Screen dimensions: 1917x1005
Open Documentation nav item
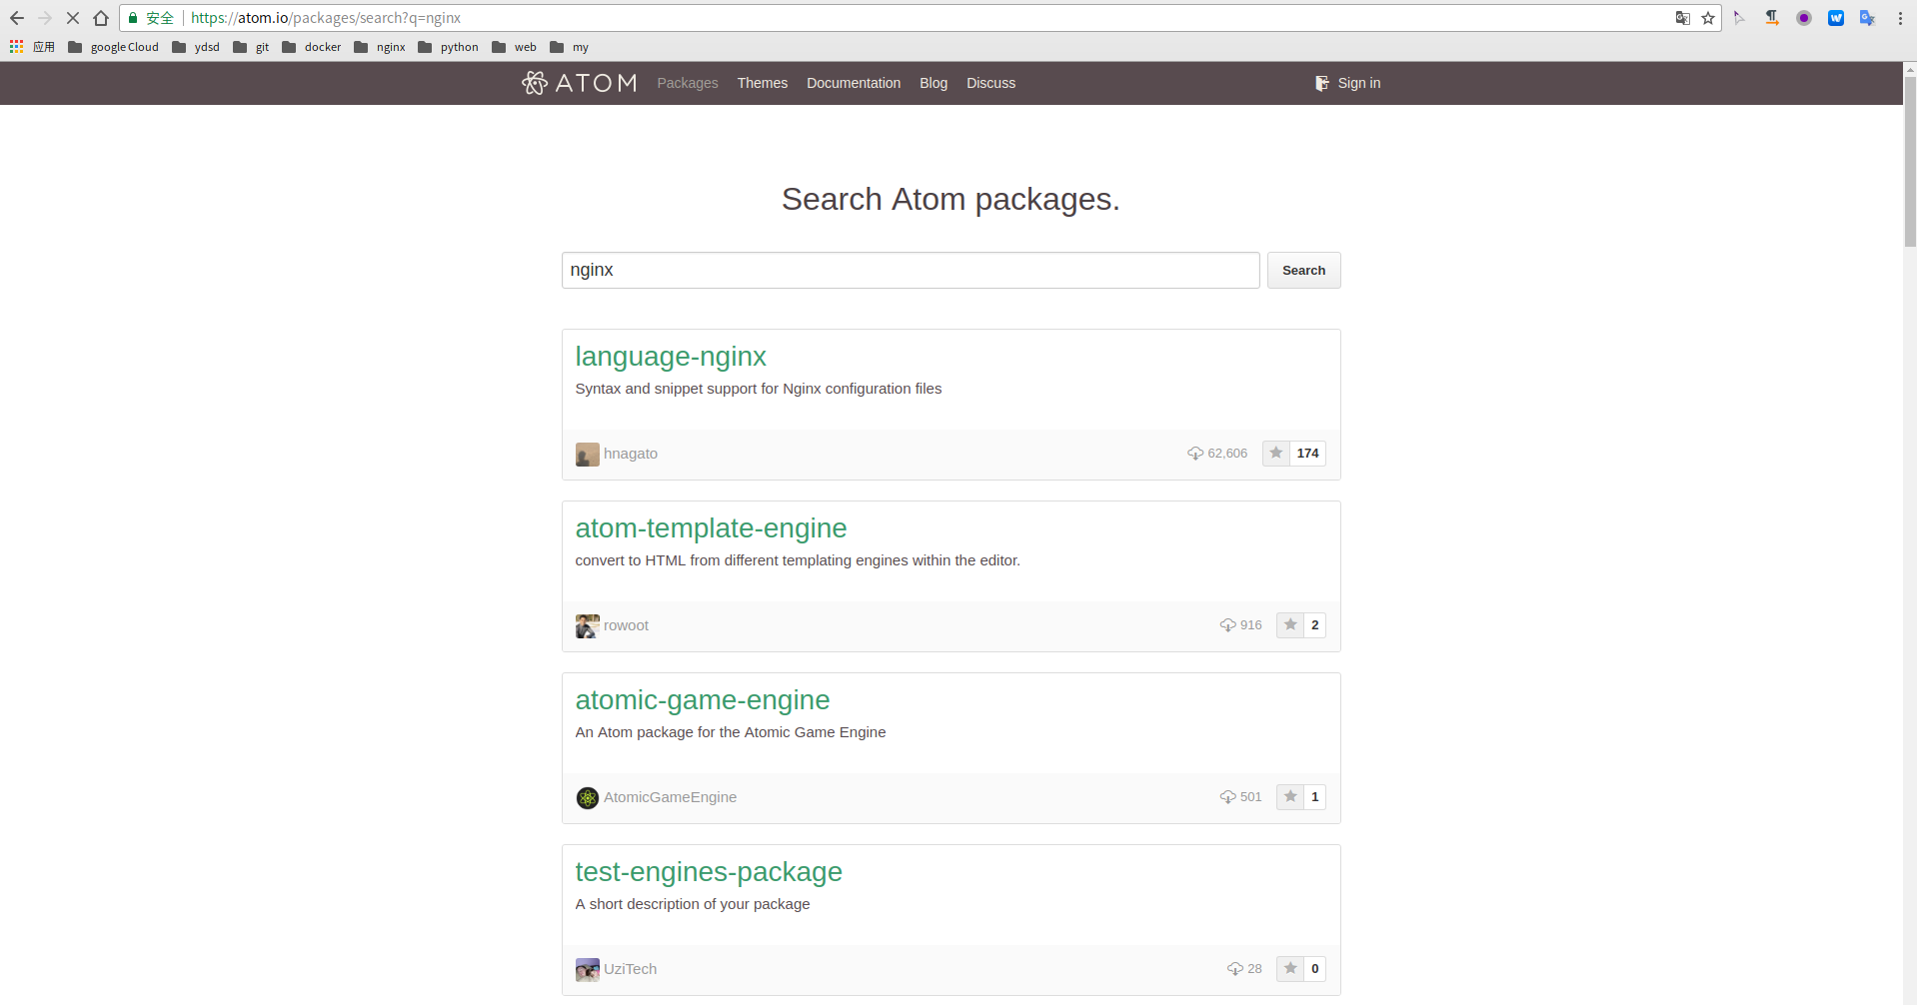pos(854,83)
